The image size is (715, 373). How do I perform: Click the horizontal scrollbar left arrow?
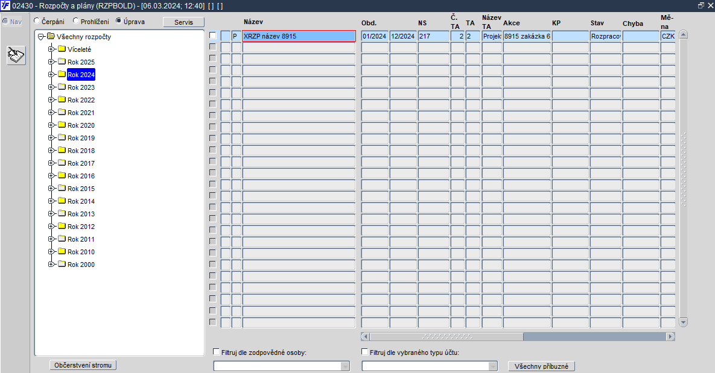pyautogui.click(x=365, y=337)
